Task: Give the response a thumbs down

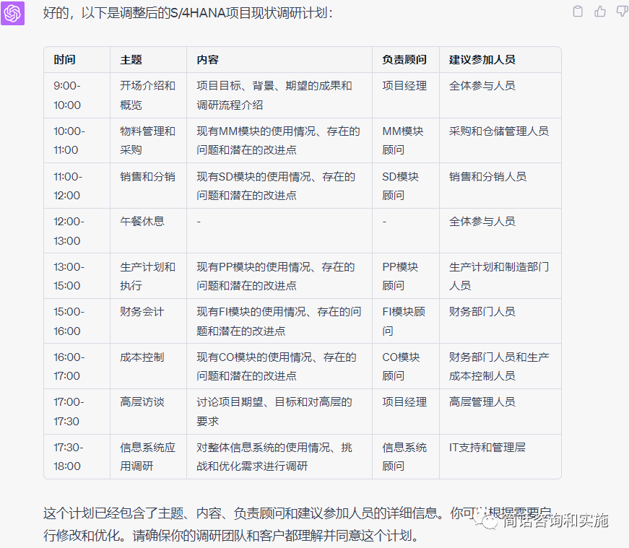Action: tap(621, 12)
